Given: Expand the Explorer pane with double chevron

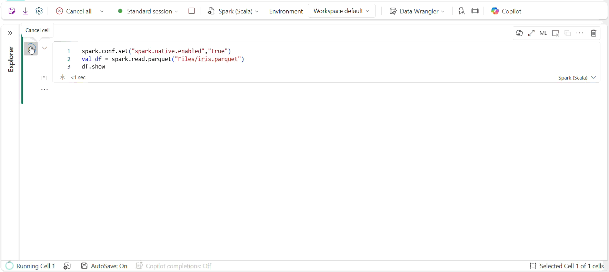Looking at the screenshot, I should [x=10, y=33].
